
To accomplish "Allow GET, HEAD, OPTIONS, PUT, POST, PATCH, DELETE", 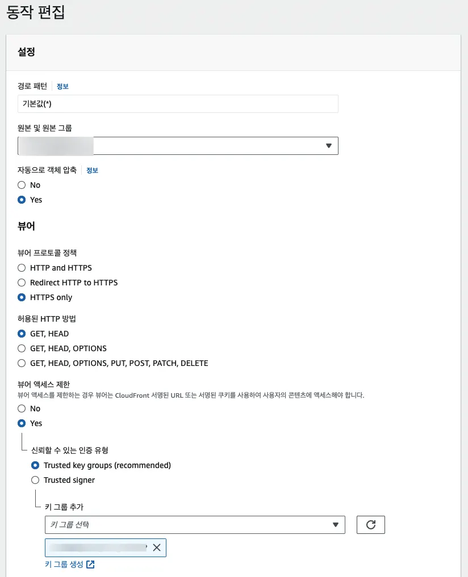I will click(22, 363).
